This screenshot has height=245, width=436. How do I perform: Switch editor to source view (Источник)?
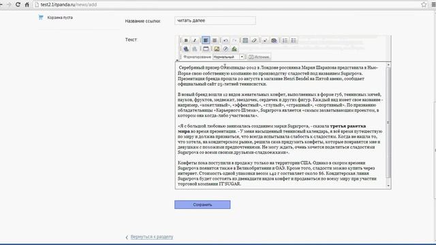click(x=259, y=57)
